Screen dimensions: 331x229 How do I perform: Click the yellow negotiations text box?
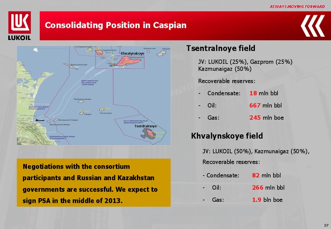(94, 183)
